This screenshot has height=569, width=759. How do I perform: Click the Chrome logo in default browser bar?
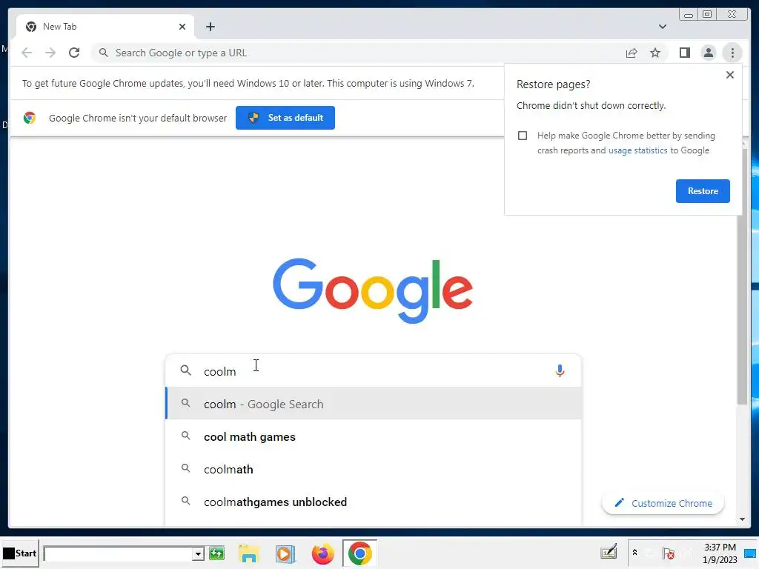pos(30,118)
